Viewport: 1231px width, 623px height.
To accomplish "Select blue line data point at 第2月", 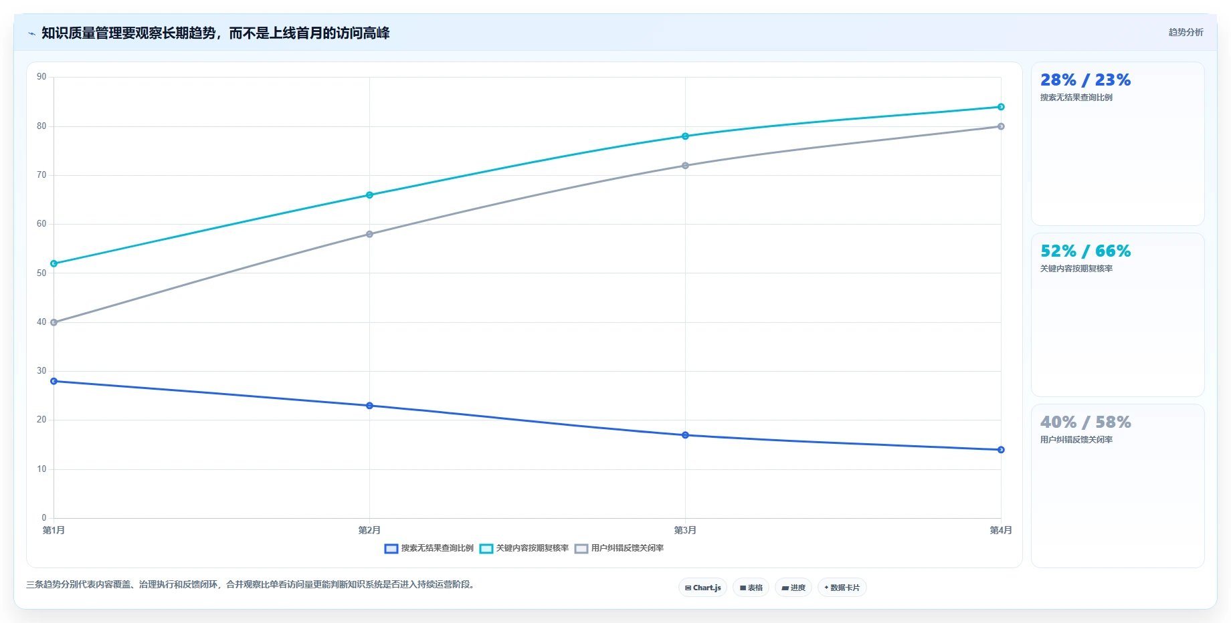I will point(369,406).
